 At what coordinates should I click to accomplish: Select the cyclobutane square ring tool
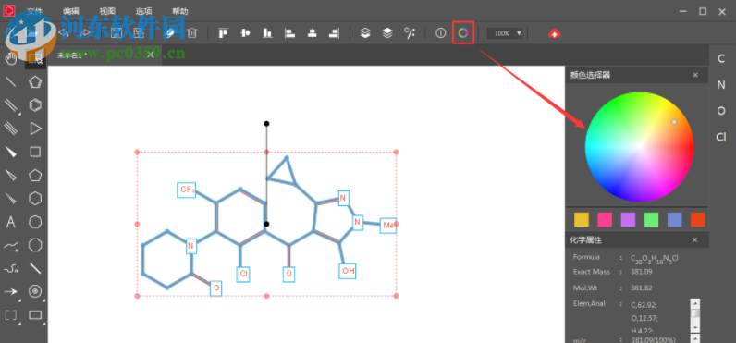(x=35, y=152)
